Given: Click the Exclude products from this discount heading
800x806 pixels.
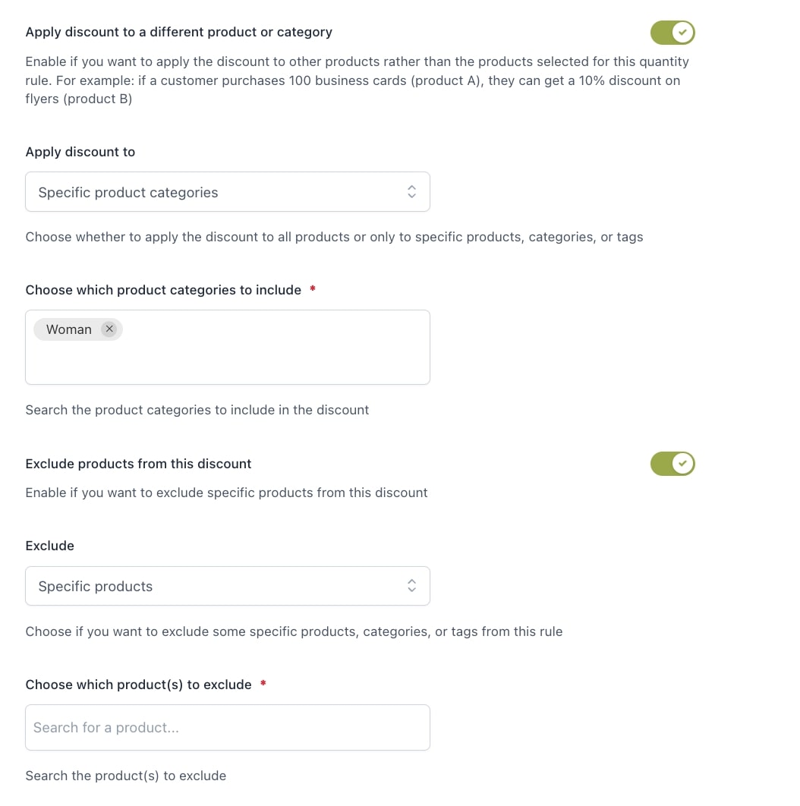Looking at the screenshot, I should 138,464.
